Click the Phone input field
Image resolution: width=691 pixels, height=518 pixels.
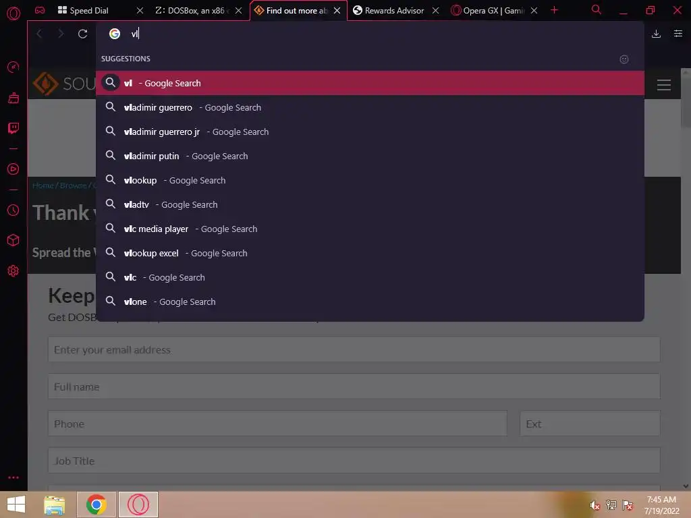click(x=277, y=424)
